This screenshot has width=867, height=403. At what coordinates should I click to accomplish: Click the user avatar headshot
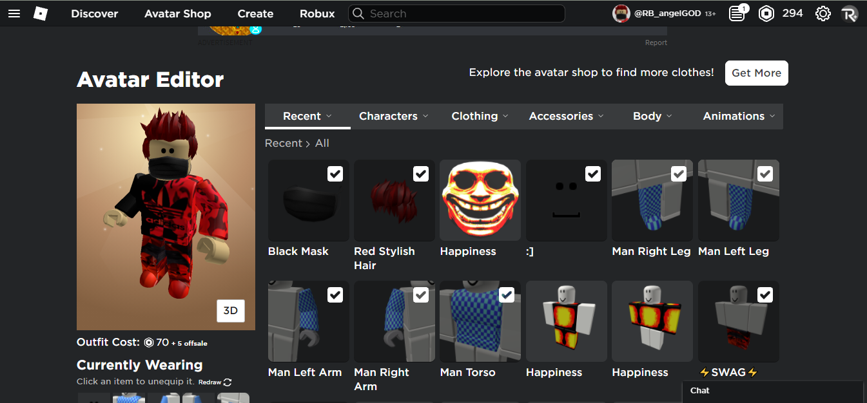click(x=621, y=14)
